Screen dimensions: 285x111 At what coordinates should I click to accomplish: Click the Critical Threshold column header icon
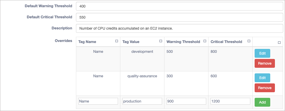249,41
